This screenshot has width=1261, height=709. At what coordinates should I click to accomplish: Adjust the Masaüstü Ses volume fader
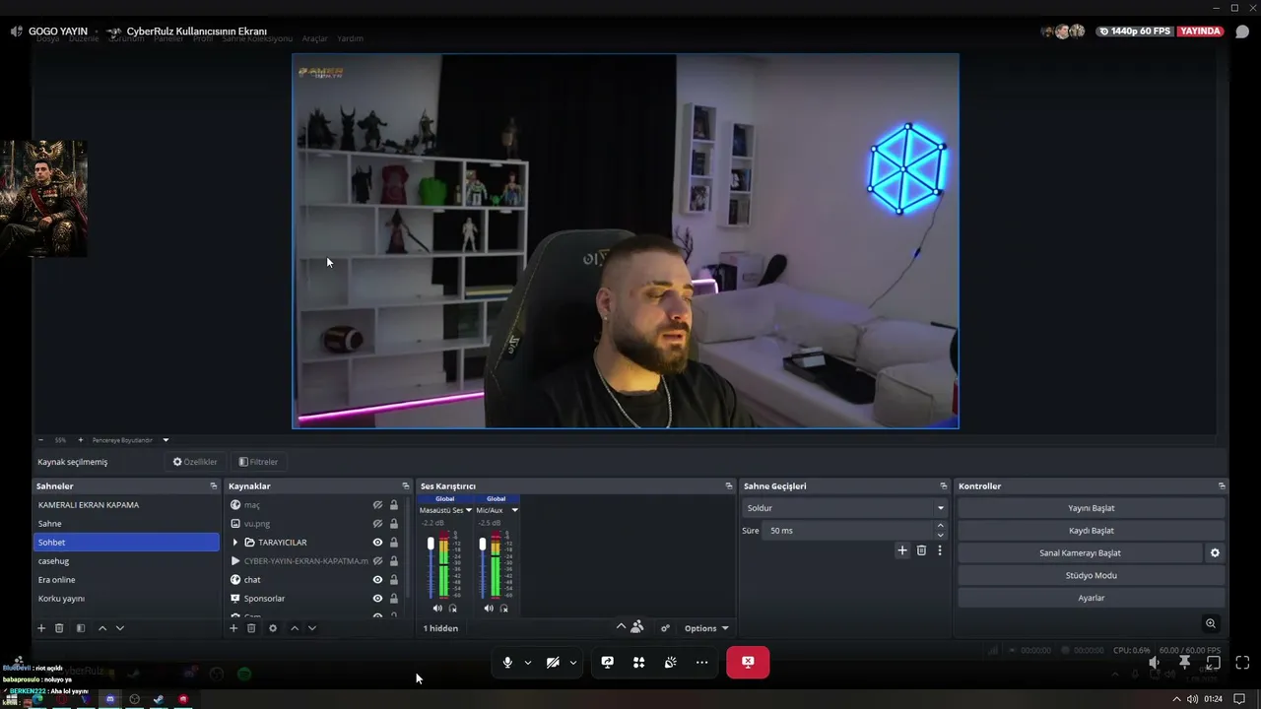click(x=431, y=545)
